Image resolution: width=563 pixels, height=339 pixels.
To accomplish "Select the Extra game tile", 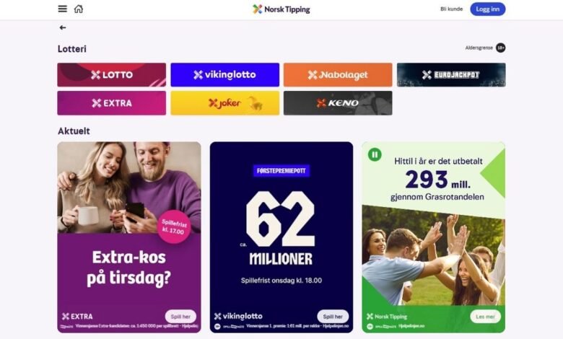I will [112, 103].
